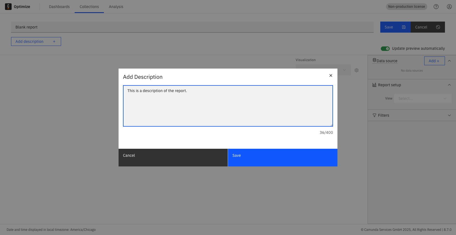Expand the Filters section chevron

coord(449,115)
